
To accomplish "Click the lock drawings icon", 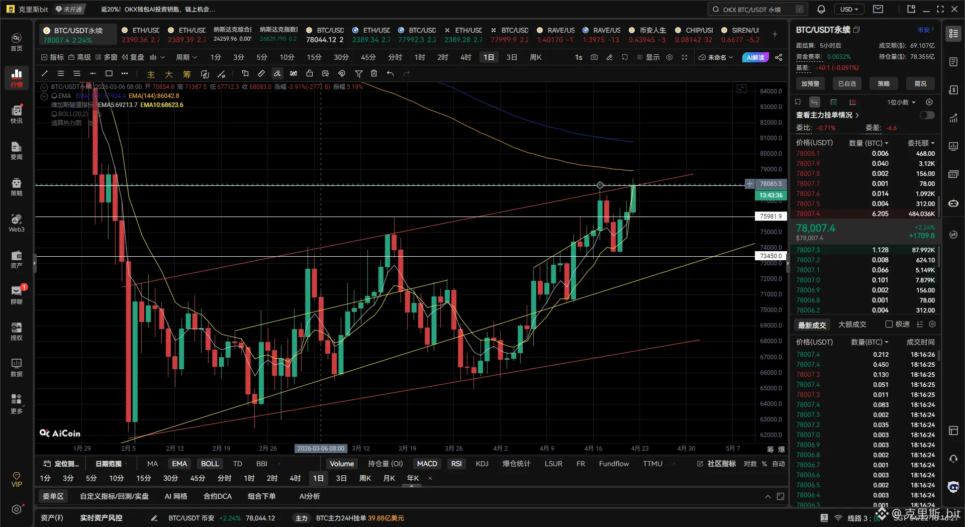I will point(310,73).
